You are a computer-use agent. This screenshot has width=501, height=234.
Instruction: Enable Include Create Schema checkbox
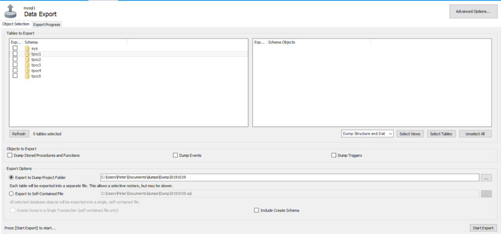256,211
